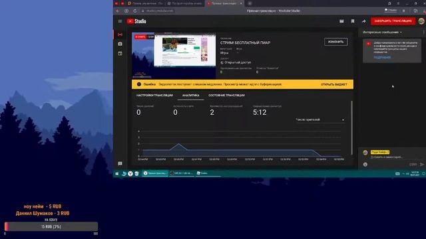Click the Yandex browser icon in taskbar
This screenshot has width=426, height=239.
(x=130, y=173)
